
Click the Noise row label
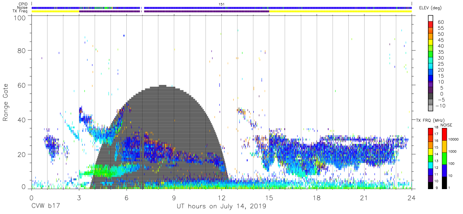[22, 8]
